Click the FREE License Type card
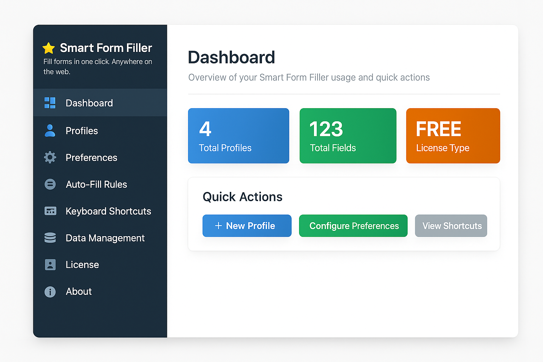This screenshot has width=543, height=362. 453,136
